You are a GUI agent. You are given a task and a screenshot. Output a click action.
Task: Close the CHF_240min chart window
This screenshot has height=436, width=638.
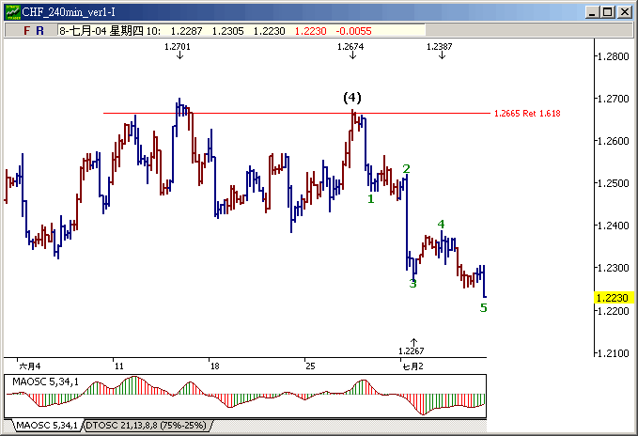pos(625,12)
